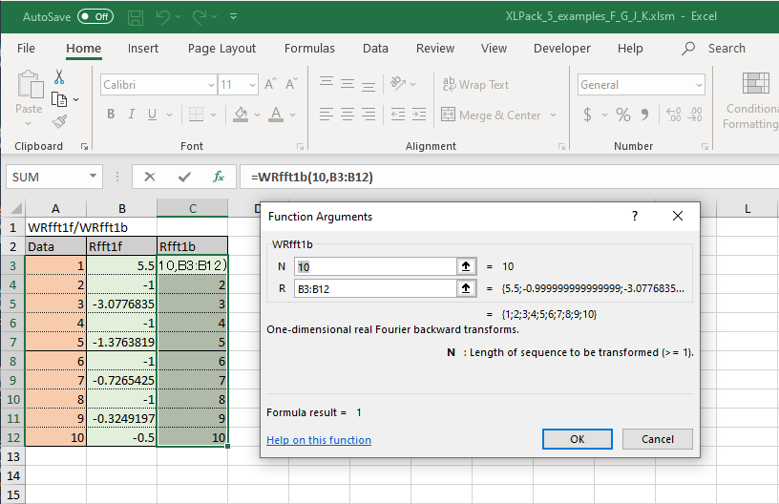Click into the formula bar text

pyautogui.click(x=311, y=178)
